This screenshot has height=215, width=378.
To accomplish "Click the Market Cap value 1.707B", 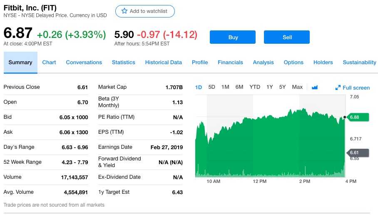I will point(174,87).
